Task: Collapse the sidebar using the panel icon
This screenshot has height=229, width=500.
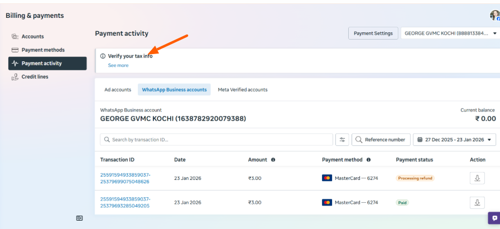Action: click(79, 218)
